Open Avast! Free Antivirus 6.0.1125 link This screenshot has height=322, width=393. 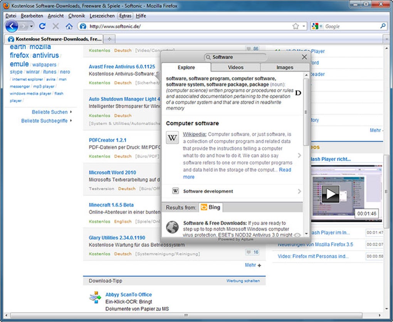[x=122, y=67]
